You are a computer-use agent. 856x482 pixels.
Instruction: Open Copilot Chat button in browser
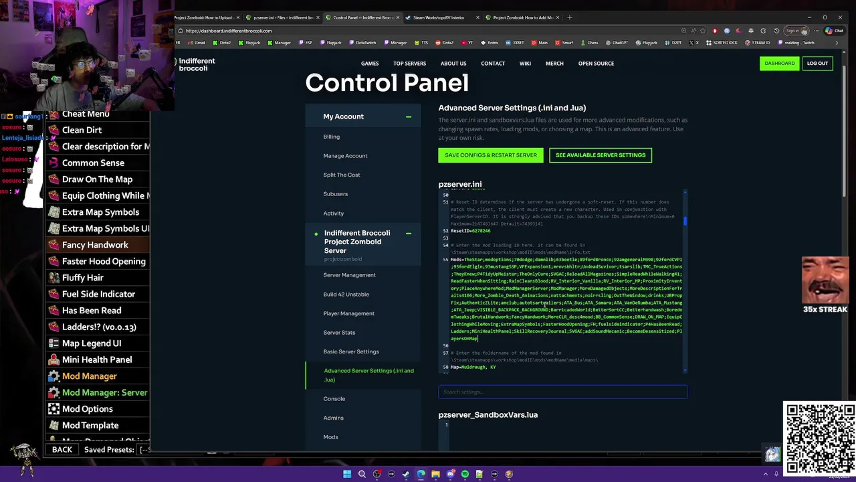(x=833, y=31)
